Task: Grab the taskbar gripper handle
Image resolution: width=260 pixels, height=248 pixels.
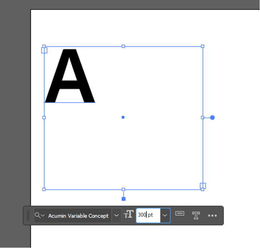Action: 28,215
